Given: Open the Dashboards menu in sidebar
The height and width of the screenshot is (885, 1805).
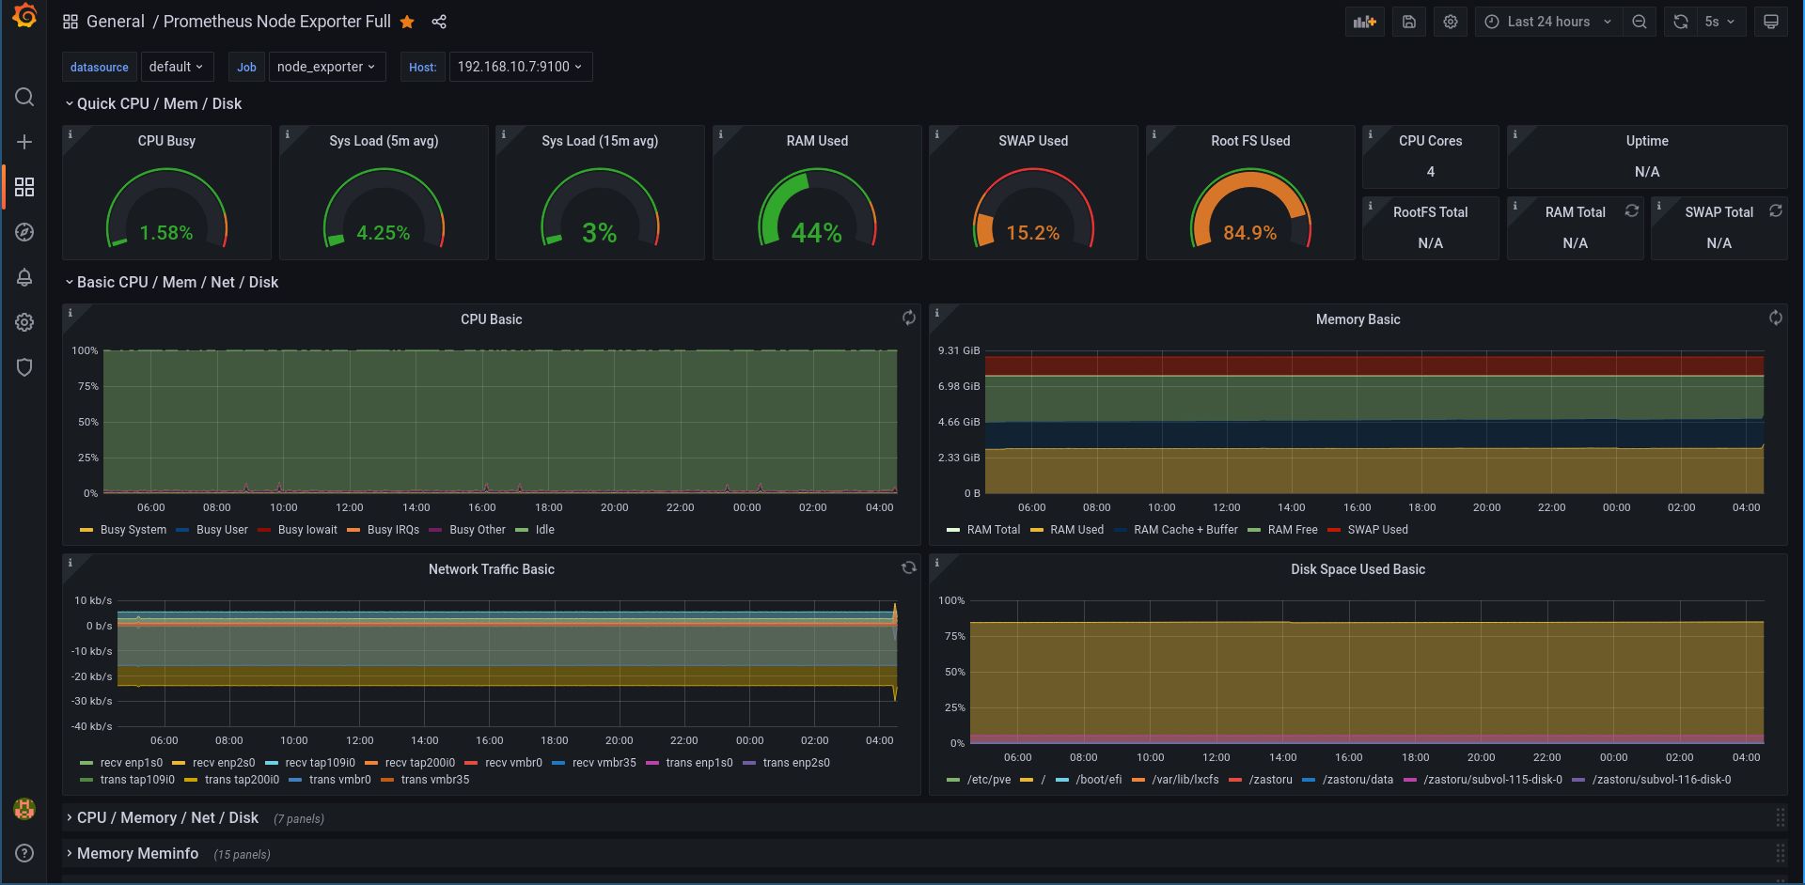Looking at the screenshot, I should tap(24, 187).
